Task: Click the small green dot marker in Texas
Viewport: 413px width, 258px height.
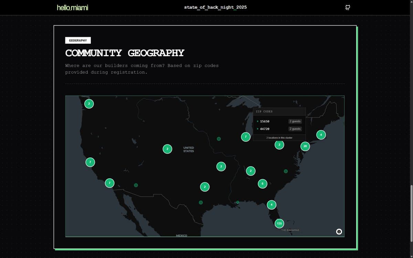Action: pyautogui.click(x=200, y=202)
